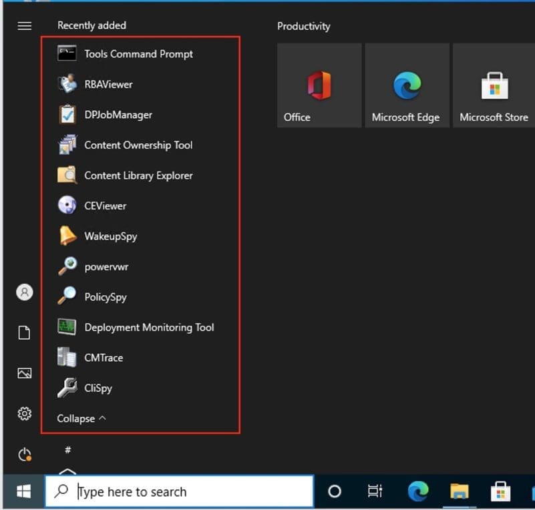Viewport: 535px width, 510px height.
Task: Open PolicySpy from recently added
Action: (105, 297)
